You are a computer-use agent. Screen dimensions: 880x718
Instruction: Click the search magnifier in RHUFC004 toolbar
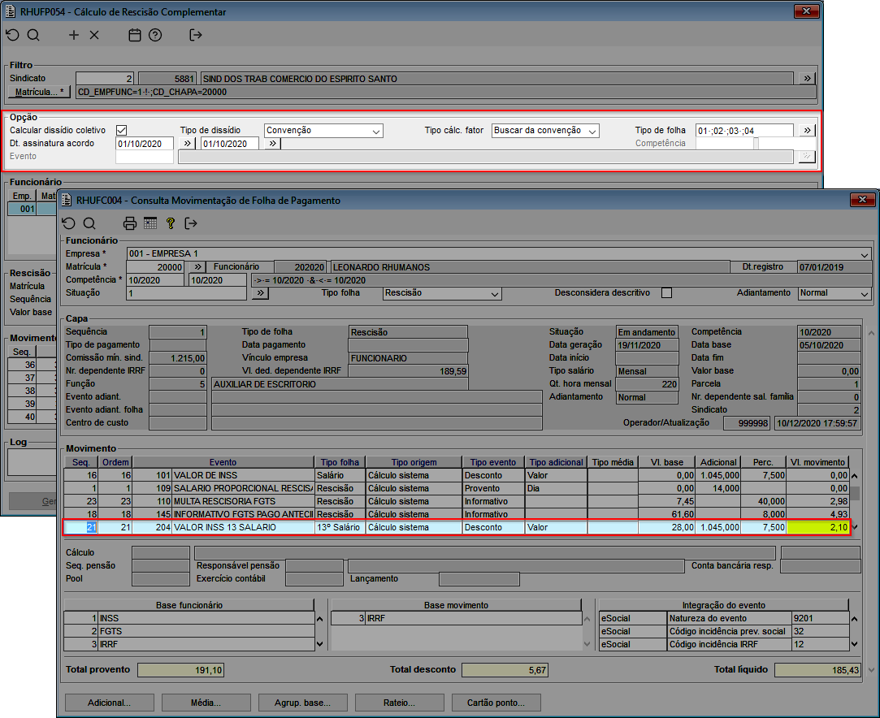pyautogui.click(x=89, y=223)
